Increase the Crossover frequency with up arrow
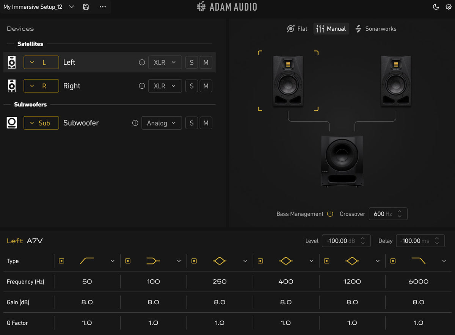Image resolution: width=455 pixels, height=335 pixels. pos(399,211)
